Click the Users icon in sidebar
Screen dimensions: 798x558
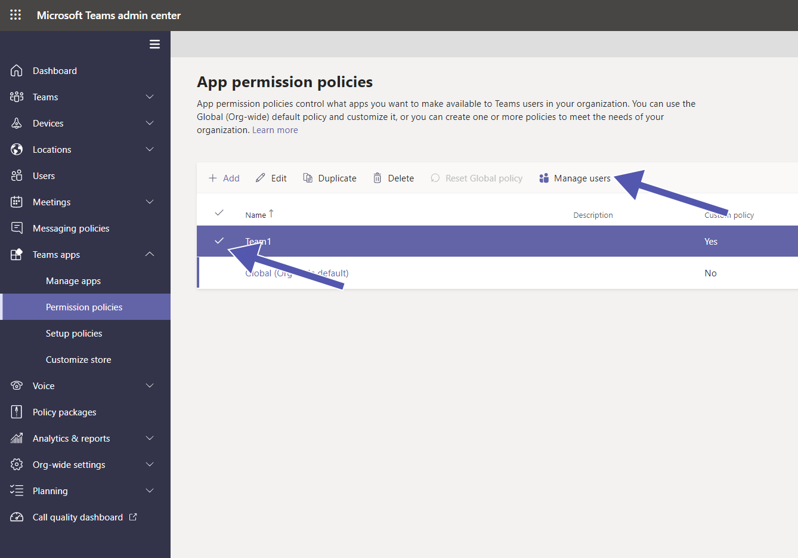point(17,175)
